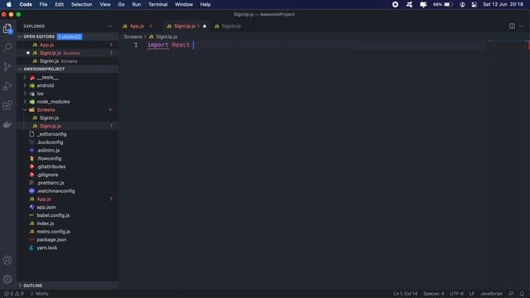This screenshot has width=530, height=298.
Task: Click SignUp.js in the breadcrumb
Action: click(x=166, y=36)
